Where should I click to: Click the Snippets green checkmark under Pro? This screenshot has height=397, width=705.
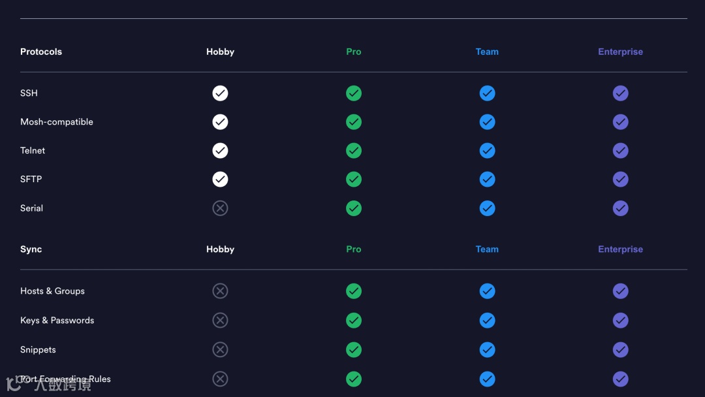pyautogui.click(x=354, y=350)
